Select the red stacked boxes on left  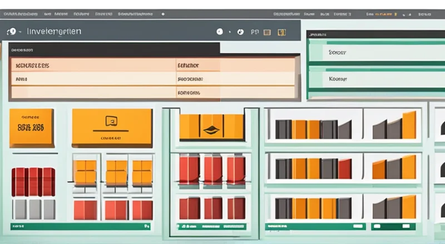[33, 181]
